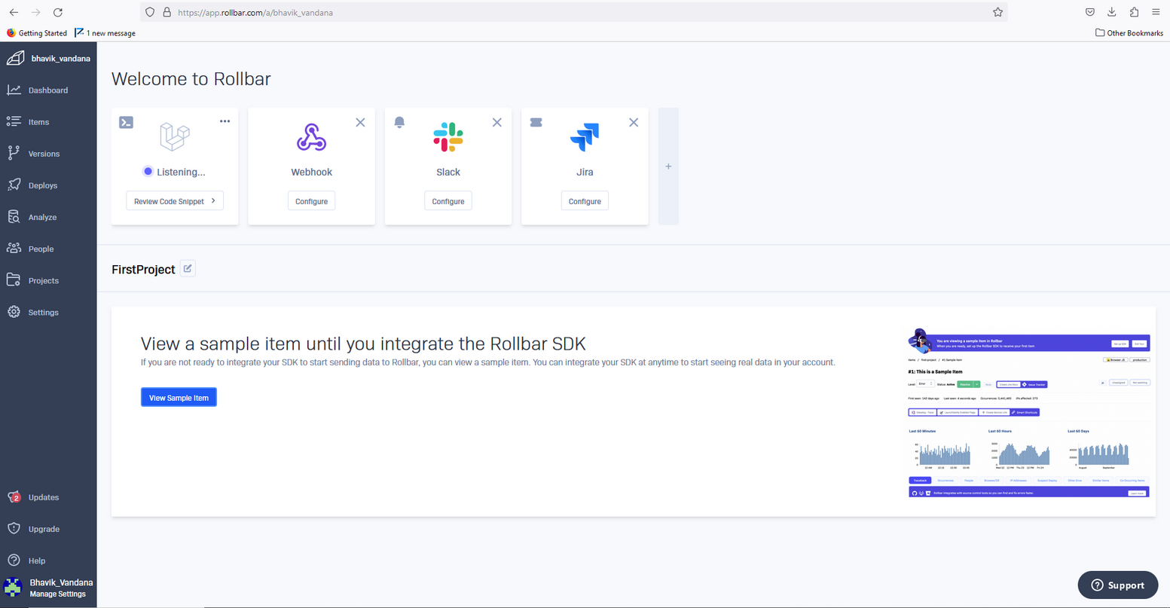The width and height of the screenshot is (1170, 608).
Task: Open Updates with the notification badge
Action: point(33,497)
